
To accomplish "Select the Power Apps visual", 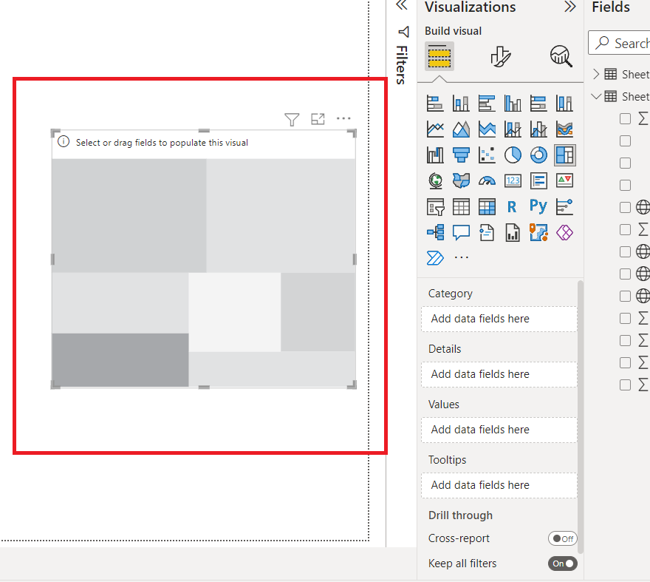I will coord(564,232).
